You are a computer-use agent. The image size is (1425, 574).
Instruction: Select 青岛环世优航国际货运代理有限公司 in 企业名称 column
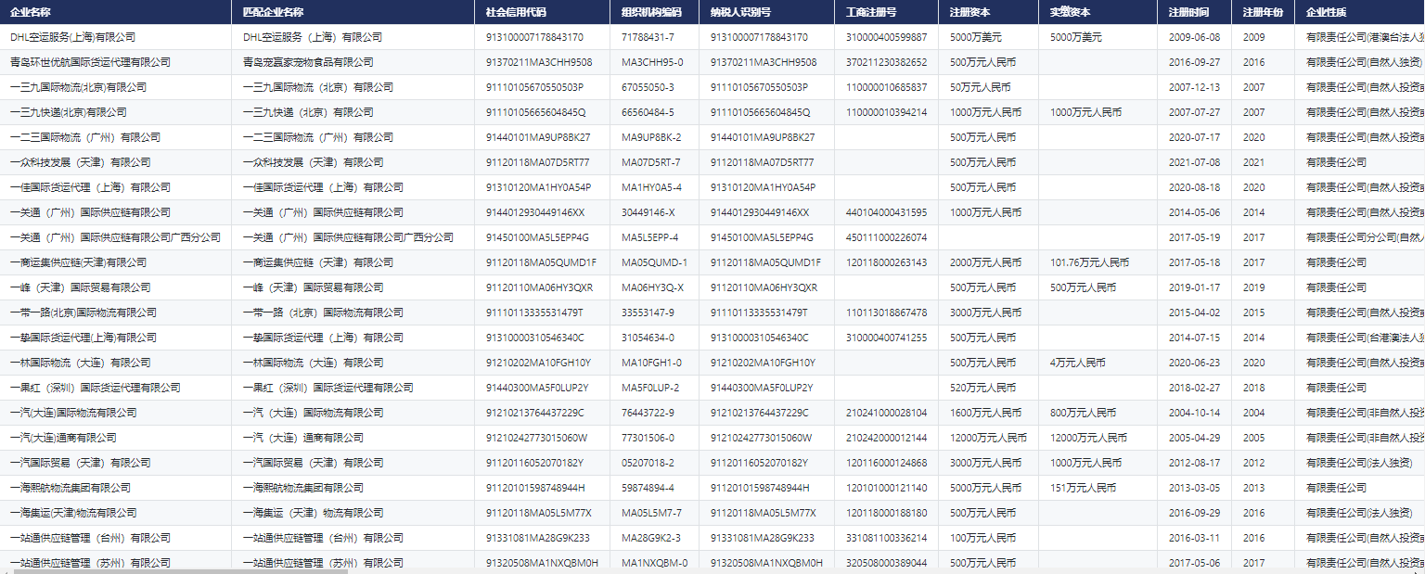click(90, 62)
